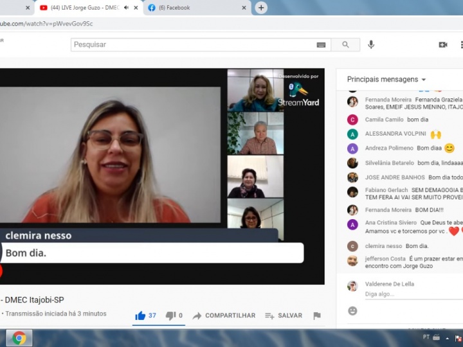Click the SALVAR save button
Viewport: 463px width, 347px height.
click(284, 316)
